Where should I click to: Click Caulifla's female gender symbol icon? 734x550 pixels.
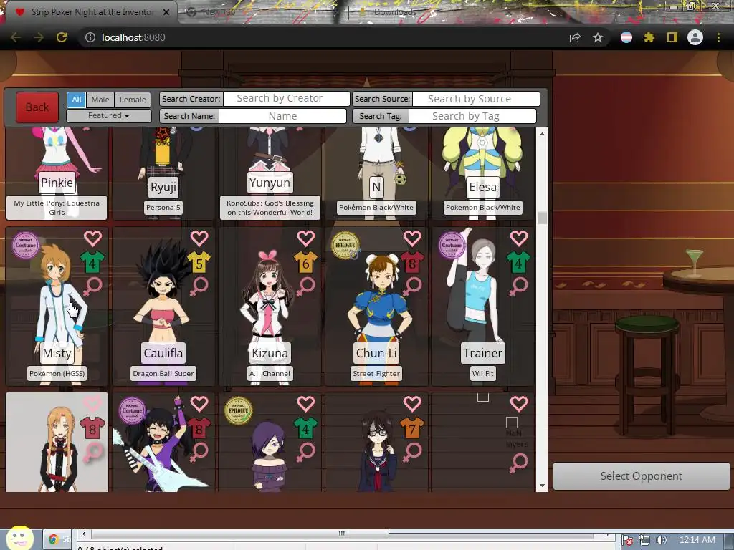point(199,286)
